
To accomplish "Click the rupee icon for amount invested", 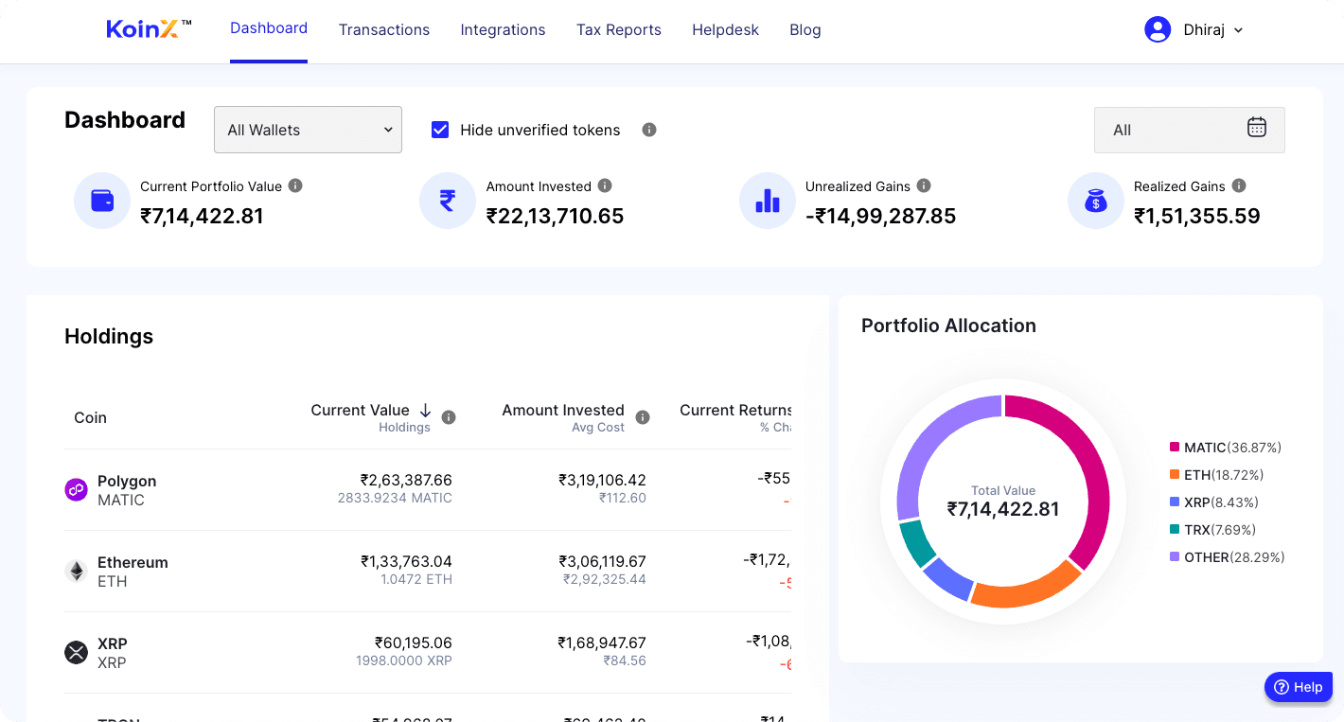I will (448, 201).
